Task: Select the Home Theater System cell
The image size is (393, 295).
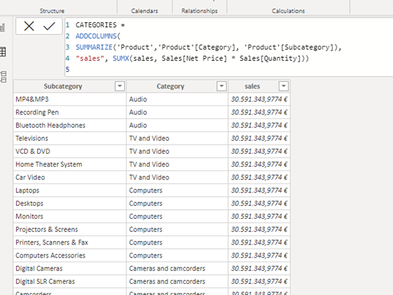Action: (x=70, y=164)
